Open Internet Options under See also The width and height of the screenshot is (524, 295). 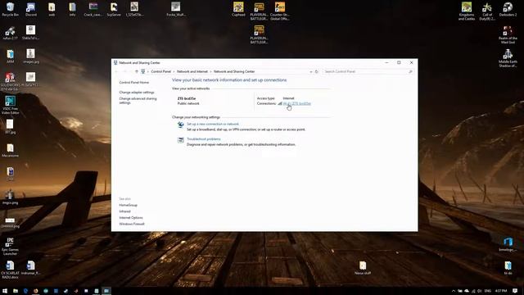point(131,218)
